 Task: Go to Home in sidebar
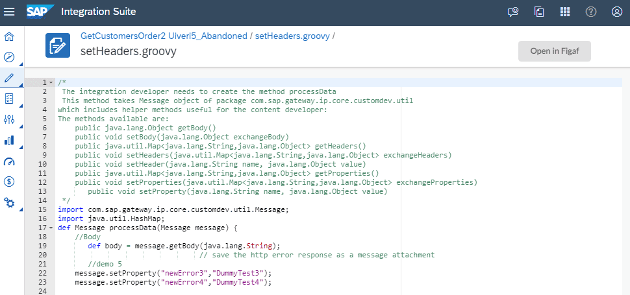pyautogui.click(x=9, y=37)
